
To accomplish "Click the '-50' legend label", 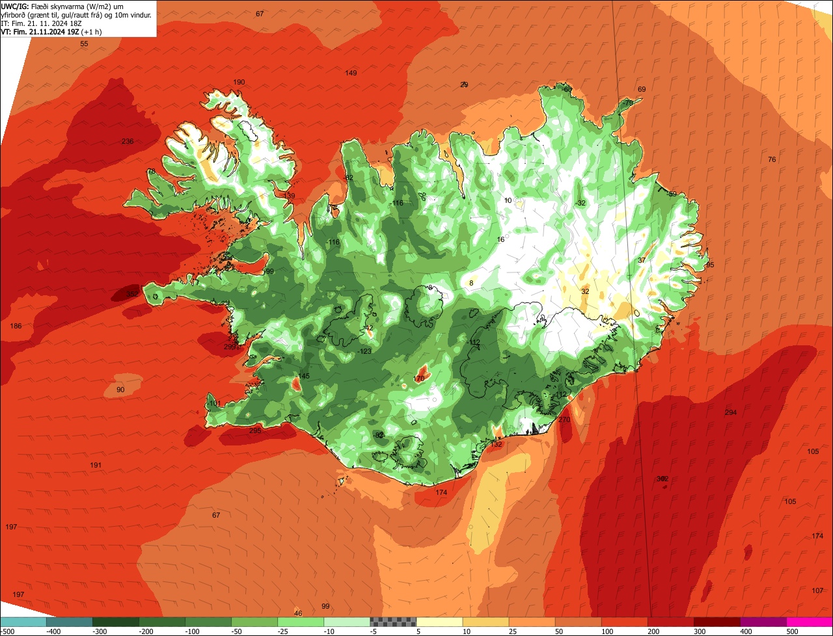I will point(236,631).
